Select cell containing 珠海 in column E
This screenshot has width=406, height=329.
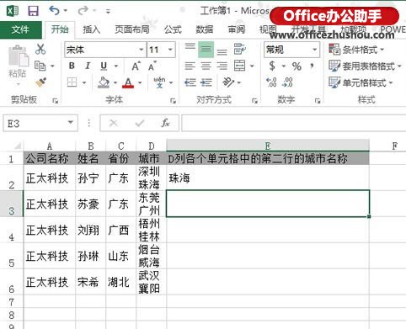tap(268, 178)
